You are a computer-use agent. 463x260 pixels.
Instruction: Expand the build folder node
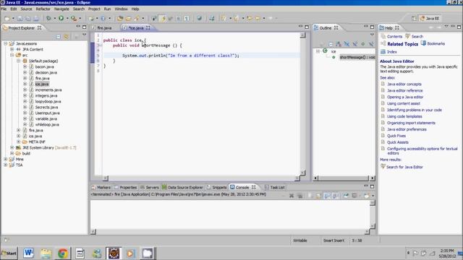pos(12,153)
